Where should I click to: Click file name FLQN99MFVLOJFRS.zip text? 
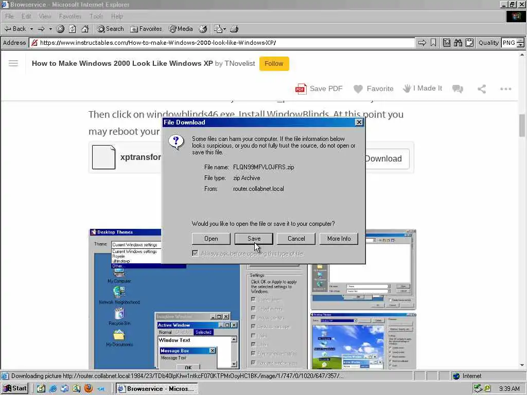[x=263, y=167]
